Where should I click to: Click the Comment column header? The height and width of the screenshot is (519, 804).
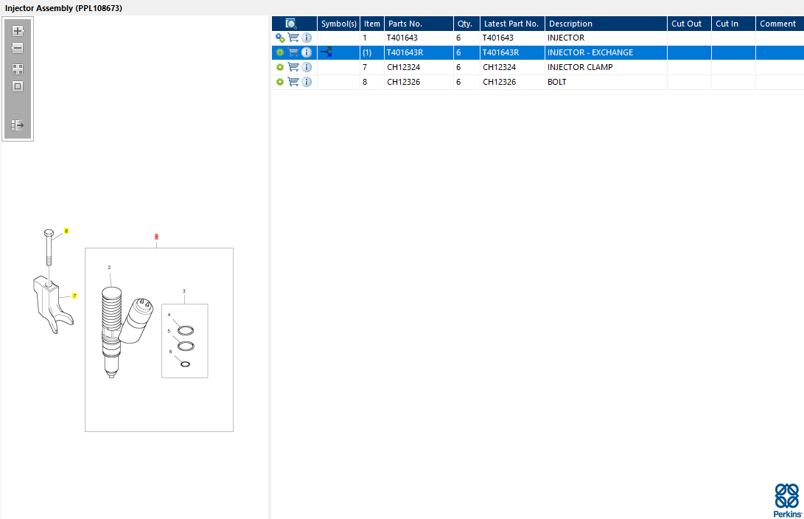(x=780, y=24)
